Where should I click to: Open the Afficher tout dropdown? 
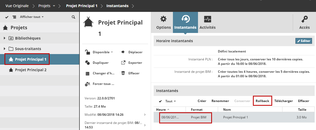(32, 17)
